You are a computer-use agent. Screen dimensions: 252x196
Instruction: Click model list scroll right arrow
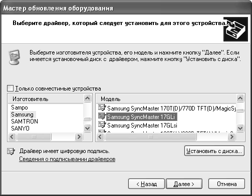231,137
